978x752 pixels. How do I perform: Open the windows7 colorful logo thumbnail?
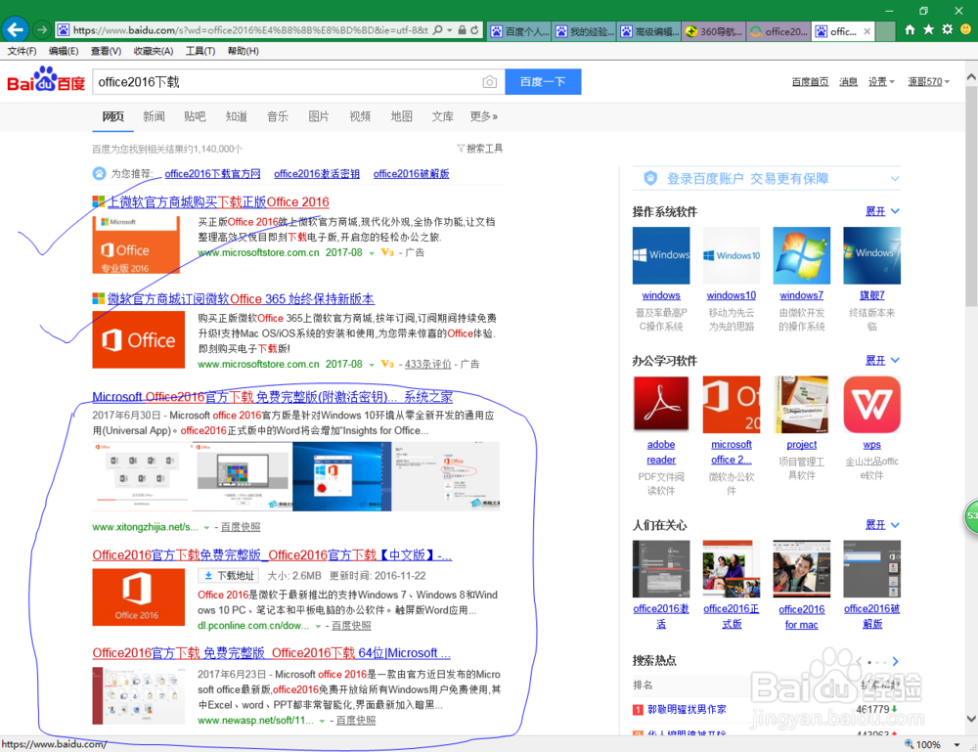pos(802,255)
